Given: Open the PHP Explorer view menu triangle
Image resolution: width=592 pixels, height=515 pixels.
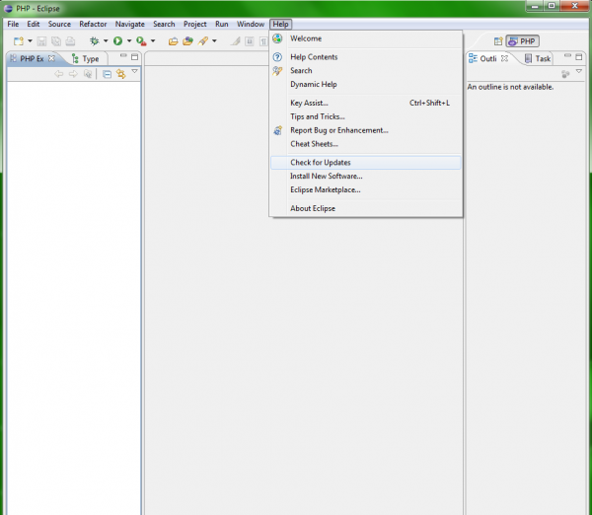Looking at the screenshot, I should point(134,71).
